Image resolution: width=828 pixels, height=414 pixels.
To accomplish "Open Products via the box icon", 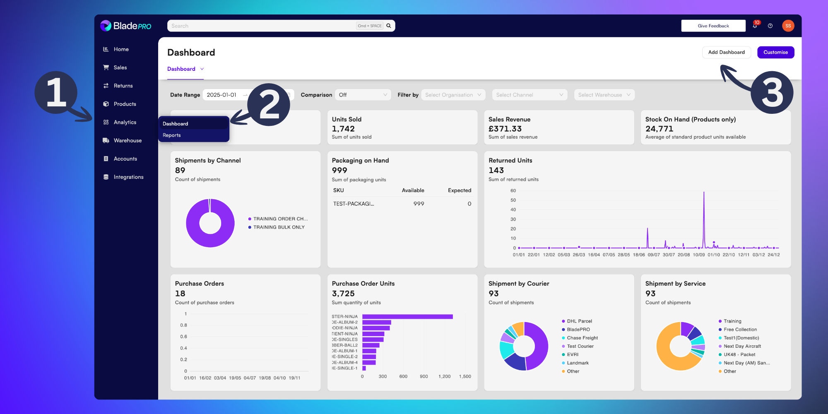I will 106,104.
